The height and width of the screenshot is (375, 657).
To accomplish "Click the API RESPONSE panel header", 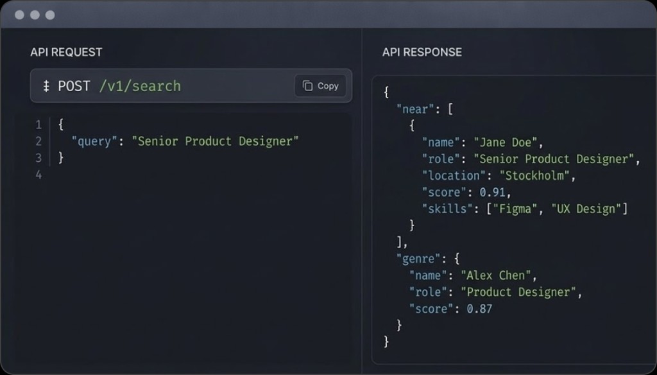I will 423,52.
